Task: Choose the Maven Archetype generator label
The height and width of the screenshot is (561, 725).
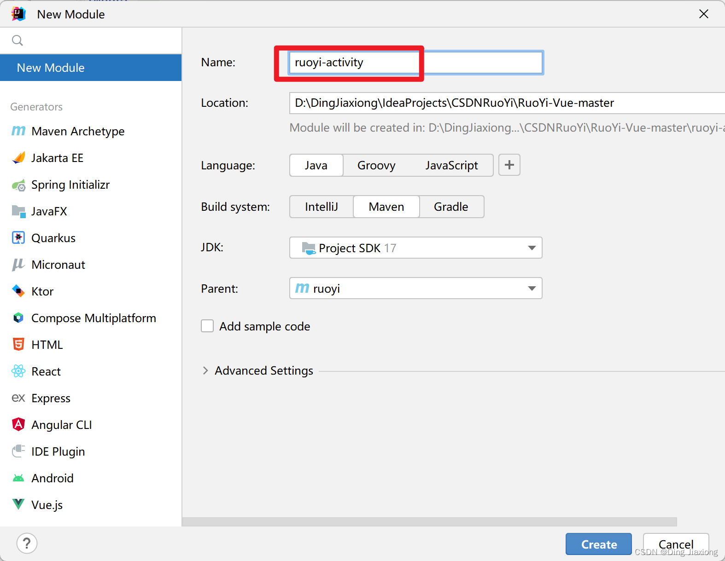Action: tap(78, 132)
